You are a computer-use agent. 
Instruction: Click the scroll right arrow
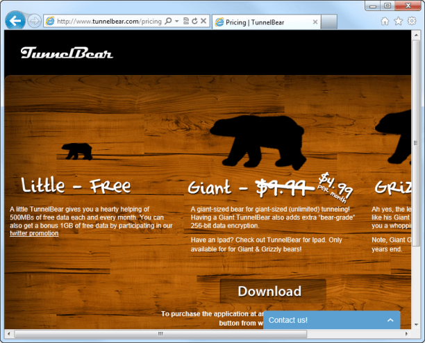(x=406, y=333)
